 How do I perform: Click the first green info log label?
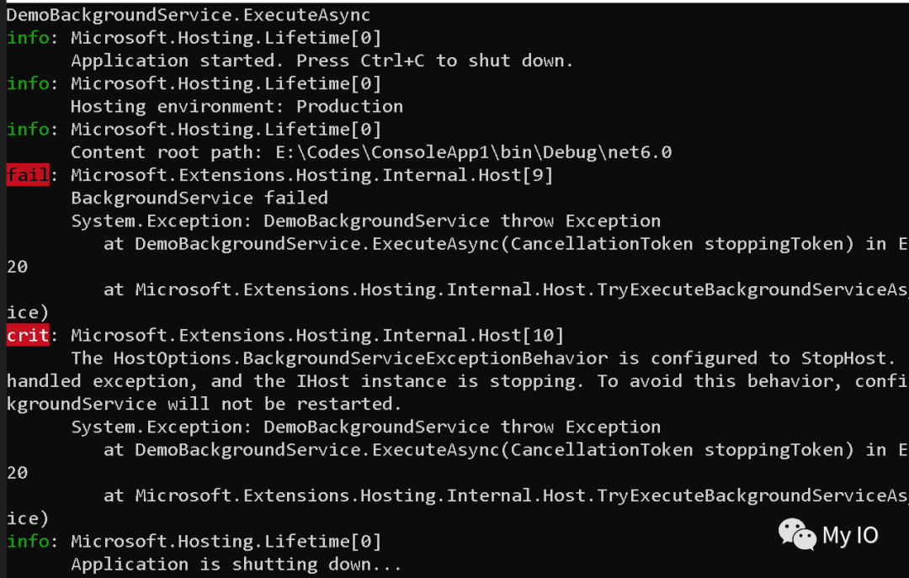point(28,38)
